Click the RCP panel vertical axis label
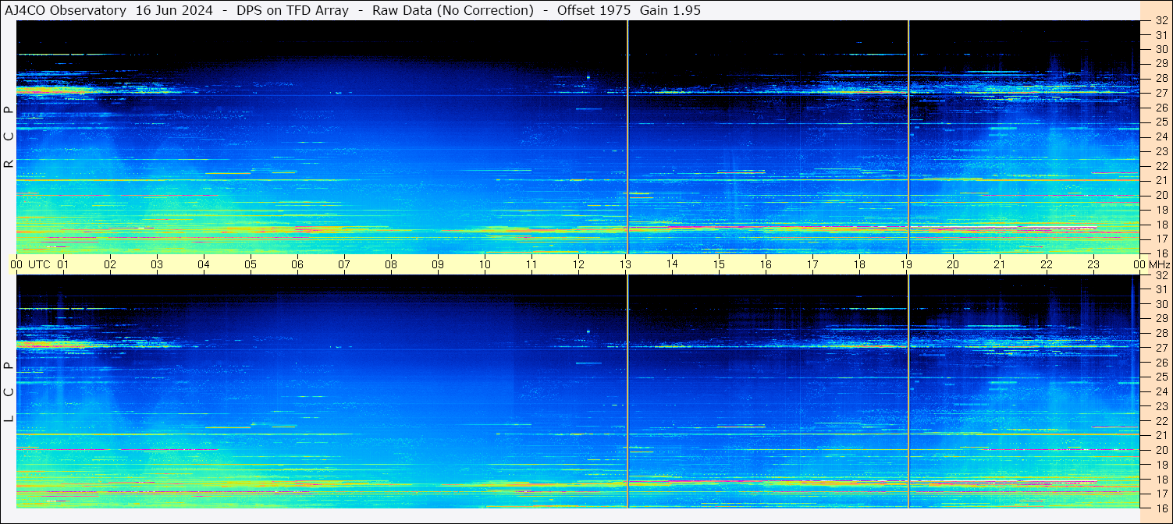This screenshot has height=524, width=1173. pos(9,137)
